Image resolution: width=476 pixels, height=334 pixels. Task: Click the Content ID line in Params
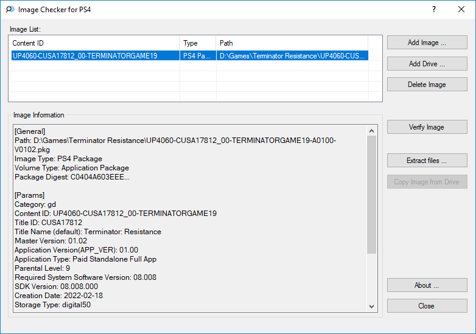click(116, 214)
